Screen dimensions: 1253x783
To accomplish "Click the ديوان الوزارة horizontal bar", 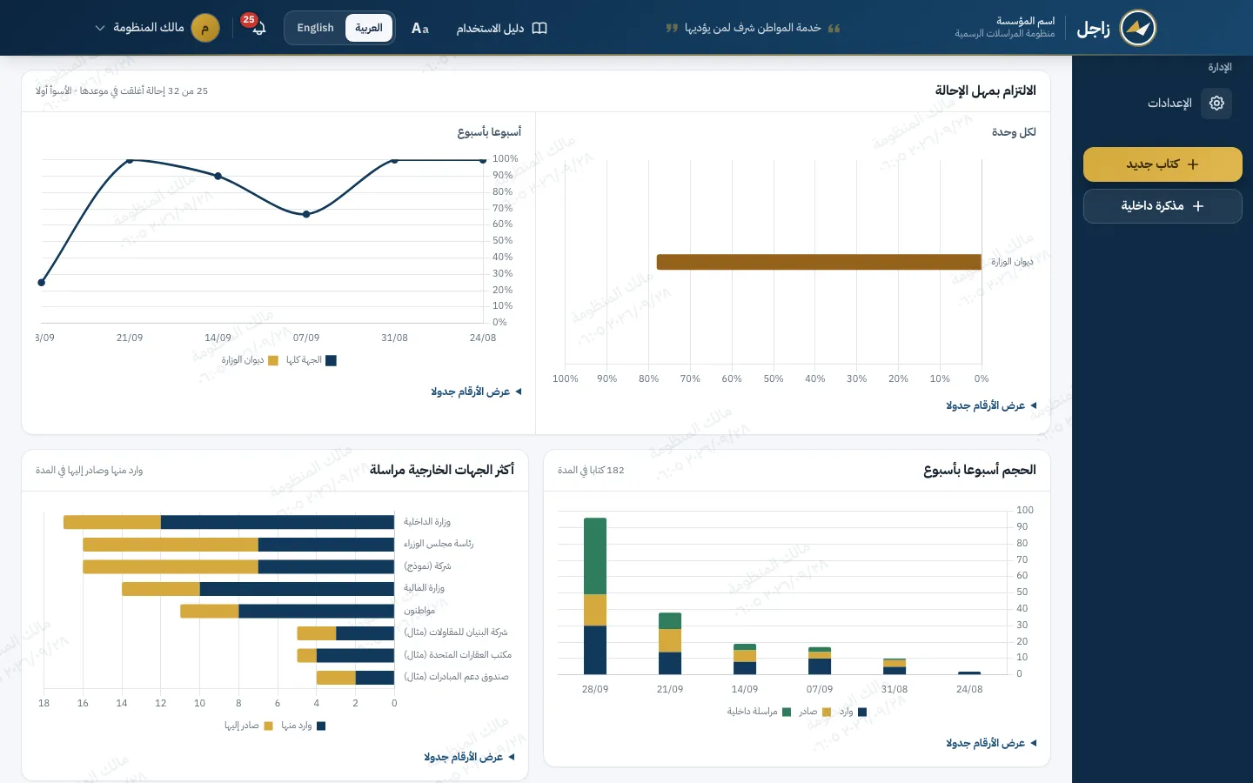I will point(819,262).
